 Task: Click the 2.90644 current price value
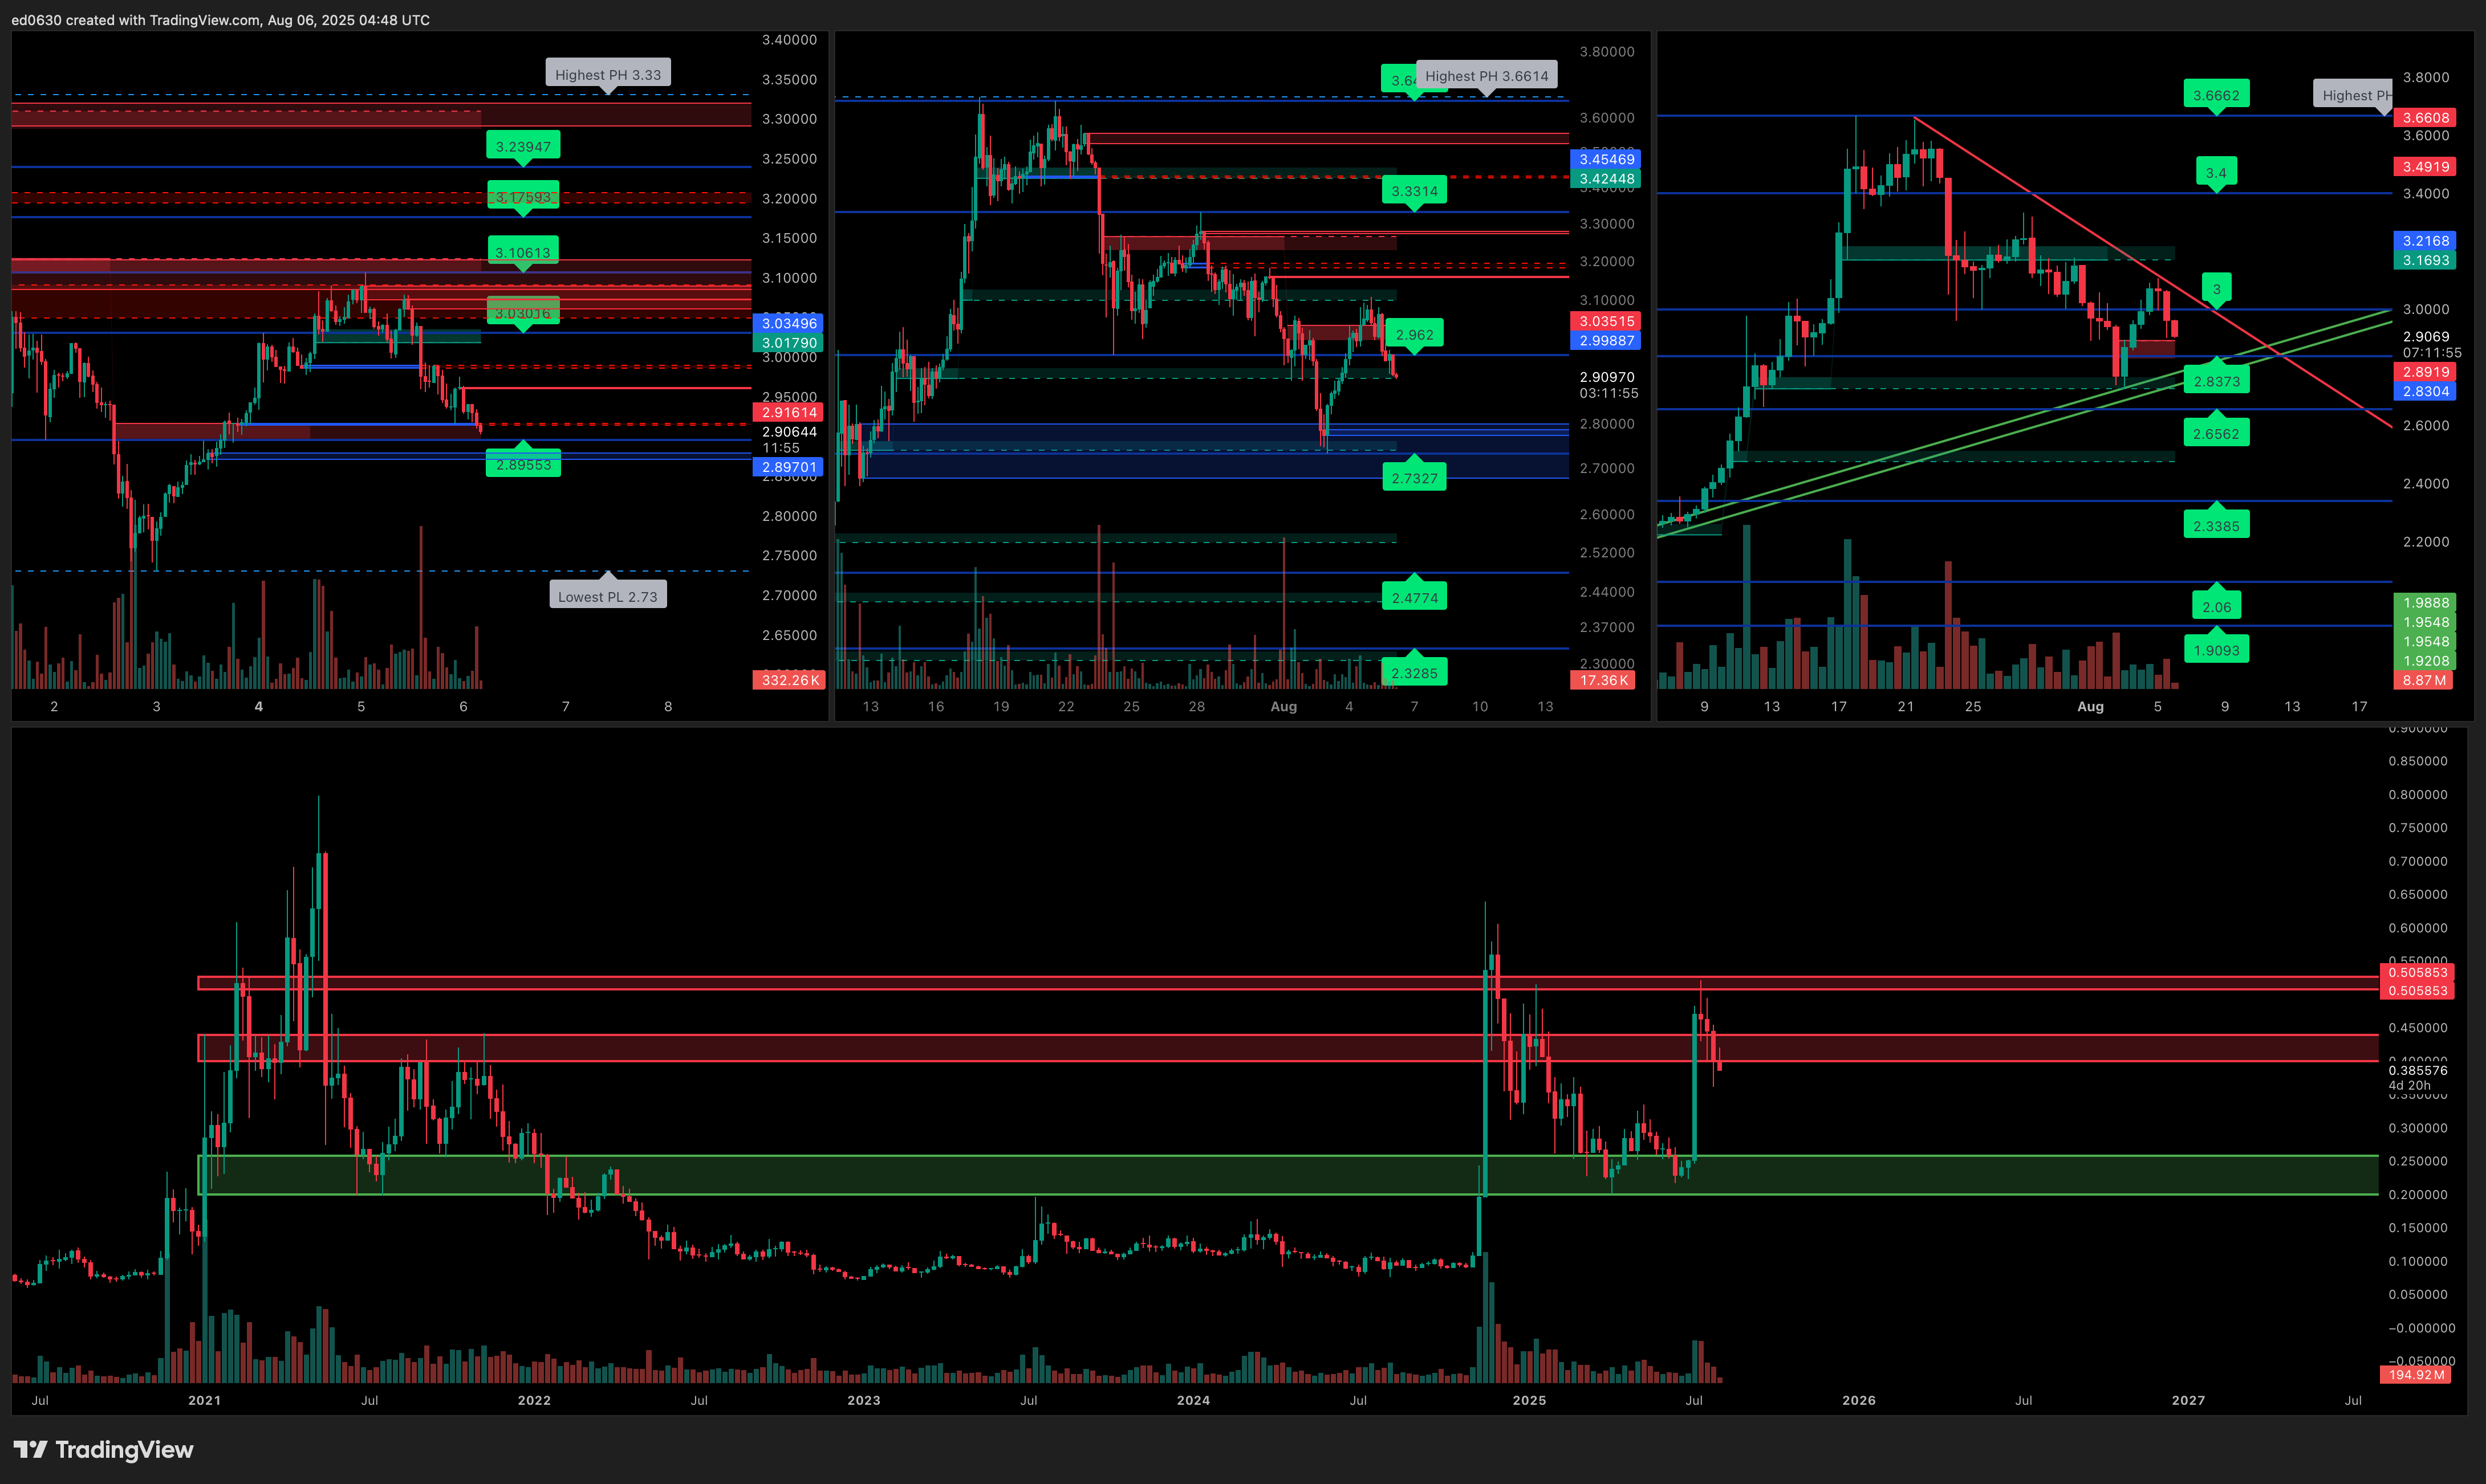coord(789,432)
